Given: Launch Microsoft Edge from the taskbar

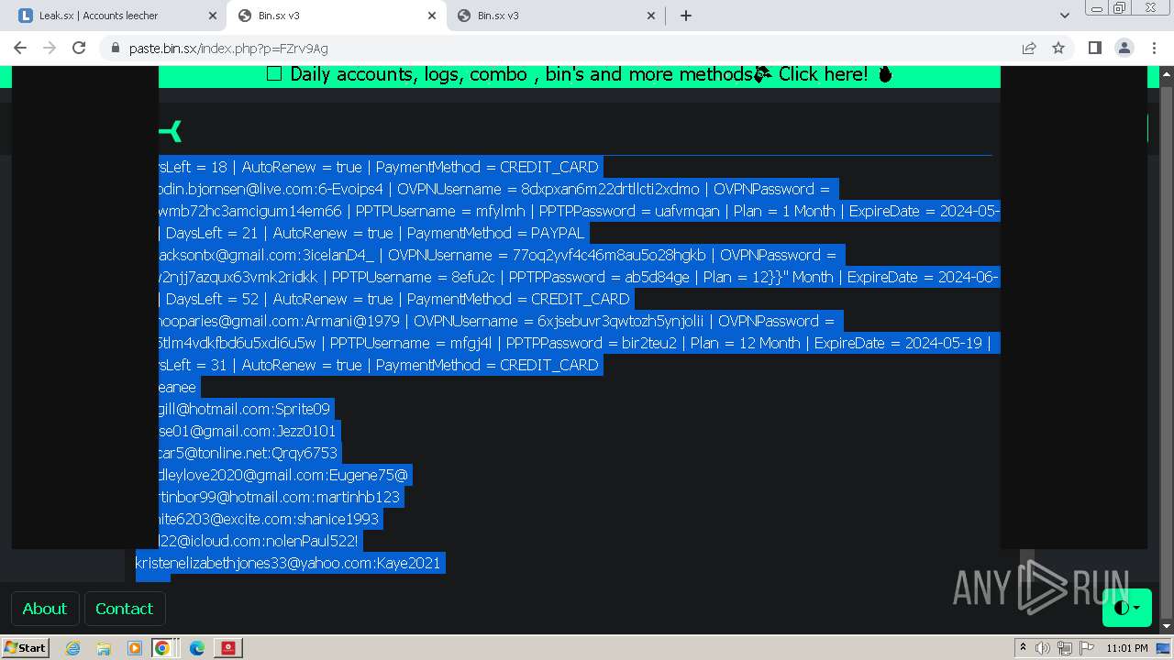Looking at the screenshot, I should pos(197,648).
